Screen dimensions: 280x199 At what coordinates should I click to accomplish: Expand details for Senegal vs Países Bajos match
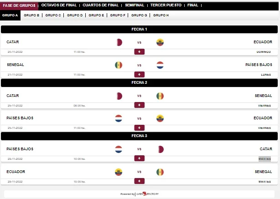pos(139,75)
